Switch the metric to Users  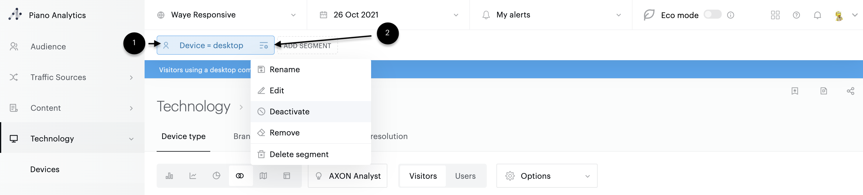point(465,176)
